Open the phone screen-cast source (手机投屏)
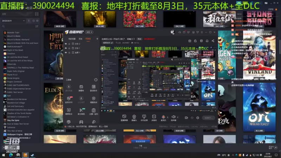Image resolution: width=281 pixels, height=158 pixels. 144,118
